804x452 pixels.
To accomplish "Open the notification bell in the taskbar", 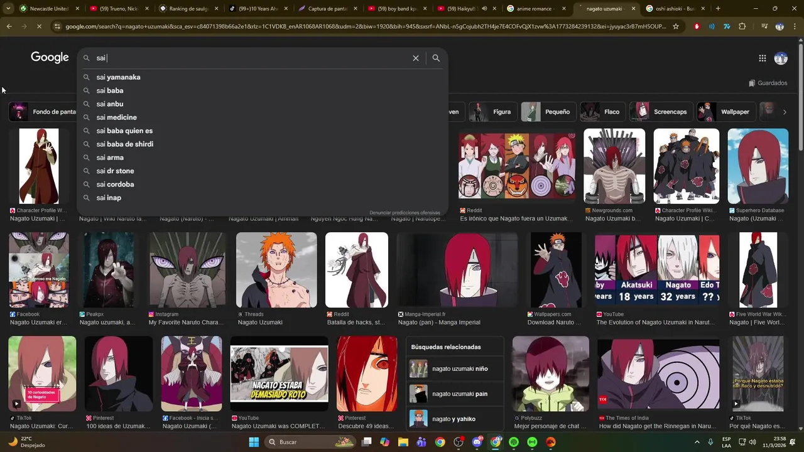I will tap(792, 442).
